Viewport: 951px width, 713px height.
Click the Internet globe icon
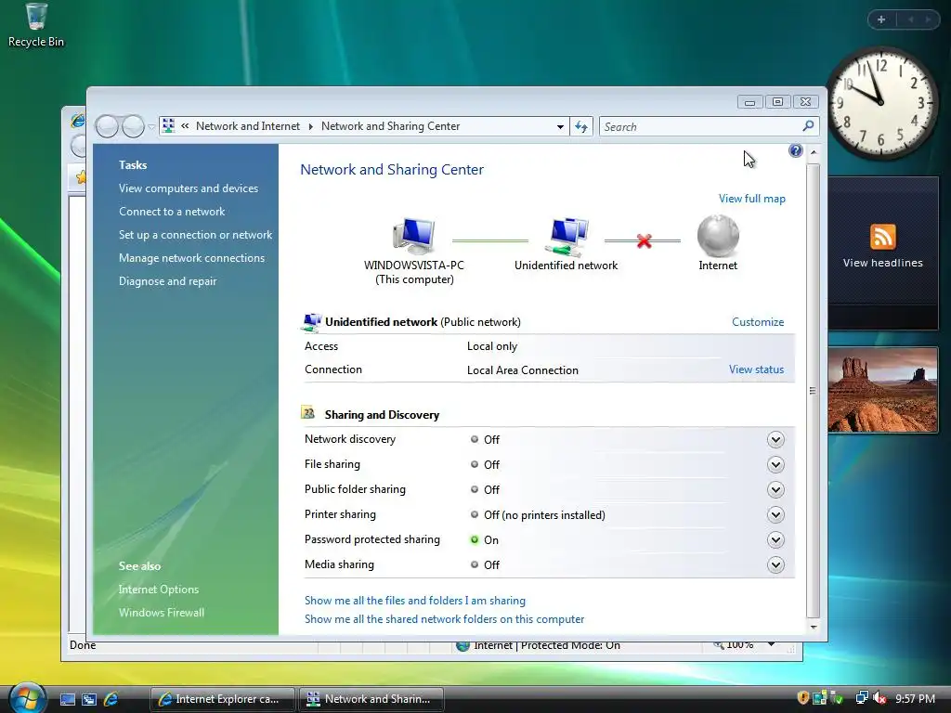718,236
